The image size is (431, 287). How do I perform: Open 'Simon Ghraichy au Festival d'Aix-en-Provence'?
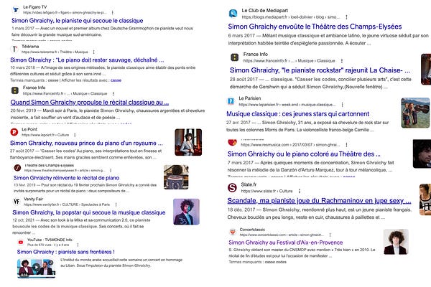point(286,243)
